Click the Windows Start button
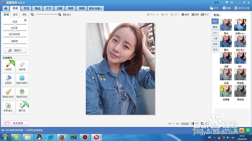Screen dimensions: 252x141 [5, 137]
